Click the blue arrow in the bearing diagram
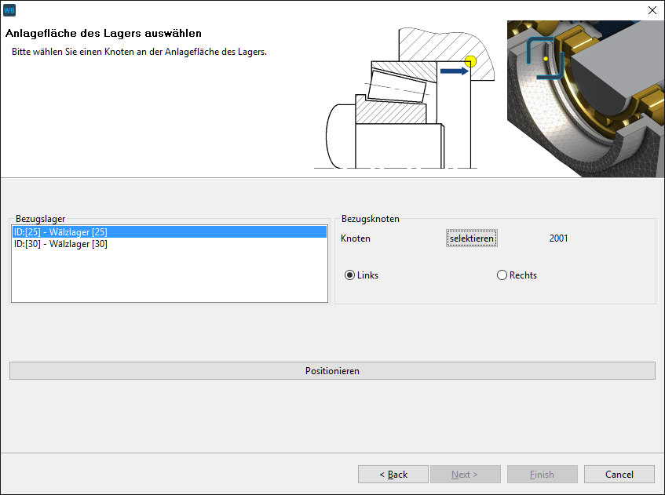The height and width of the screenshot is (495, 665). (453, 71)
